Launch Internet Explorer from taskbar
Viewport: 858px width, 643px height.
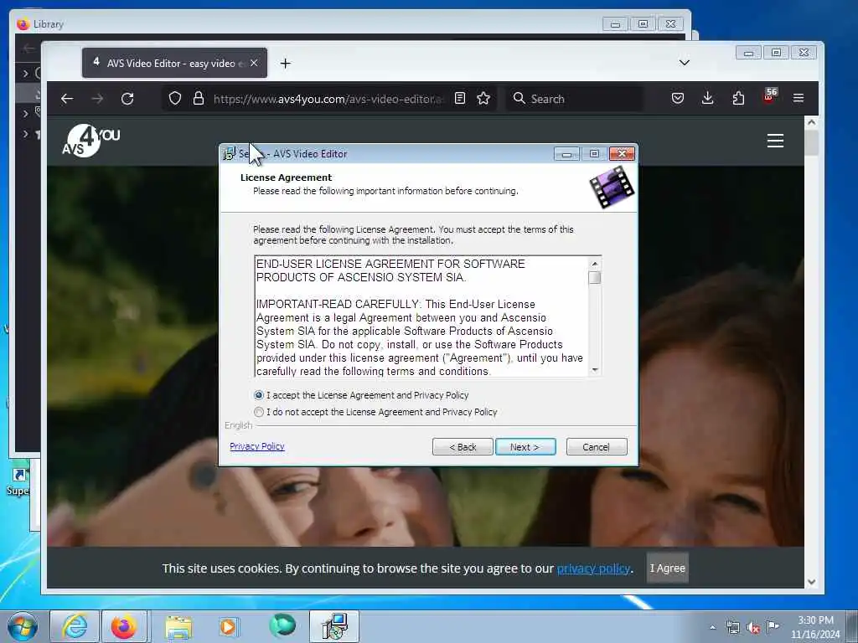click(x=75, y=626)
